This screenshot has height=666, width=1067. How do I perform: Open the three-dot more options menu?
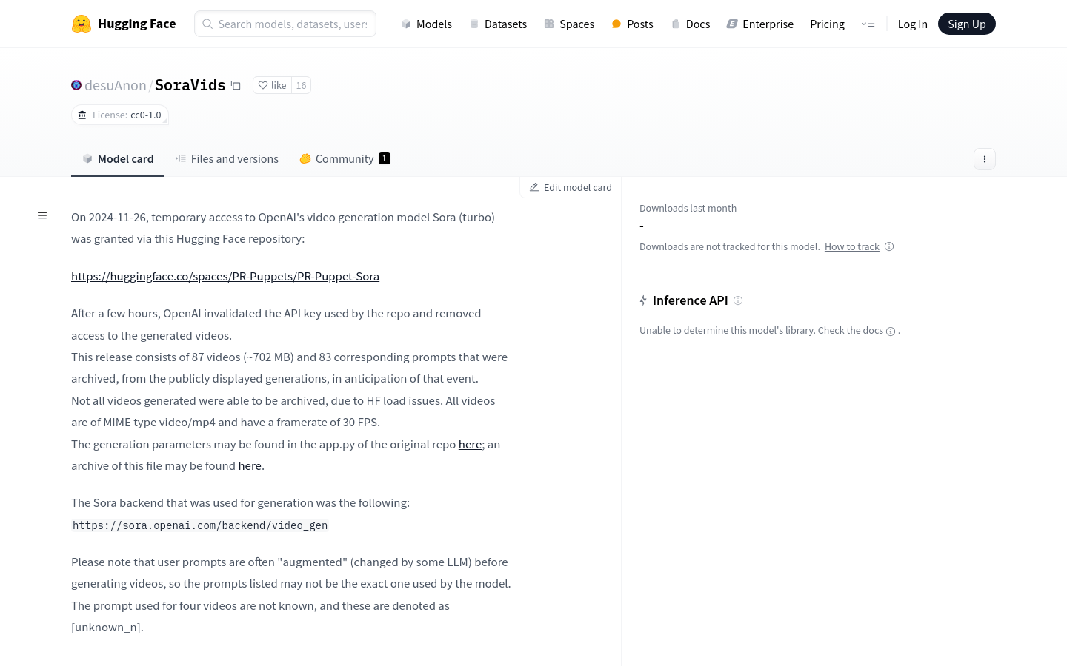(984, 159)
